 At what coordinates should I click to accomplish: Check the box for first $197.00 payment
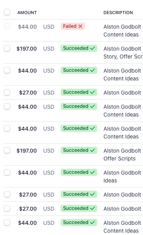pyautogui.click(x=7, y=48)
